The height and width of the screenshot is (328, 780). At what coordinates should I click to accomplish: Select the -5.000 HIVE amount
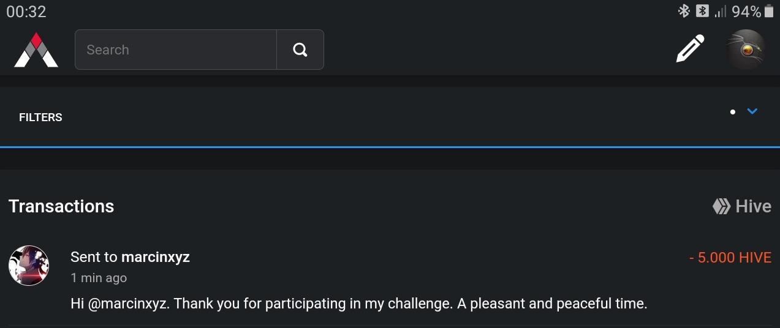[730, 258]
